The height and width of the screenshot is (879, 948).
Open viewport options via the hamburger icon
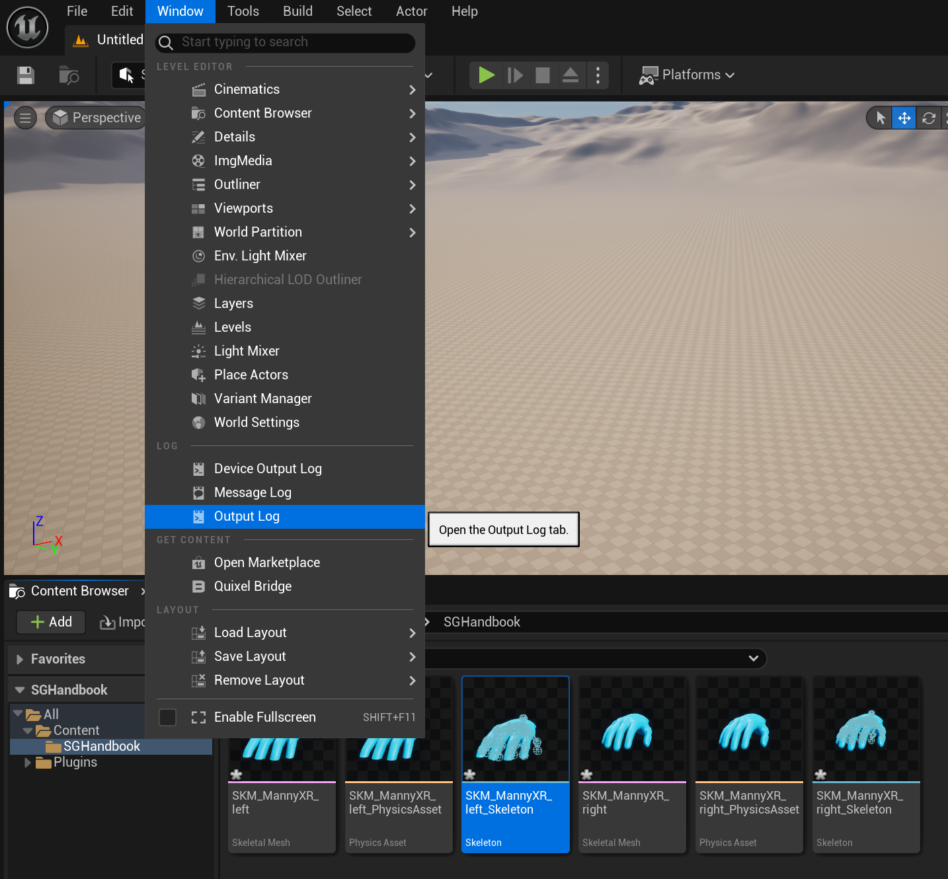click(x=24, y=117)
